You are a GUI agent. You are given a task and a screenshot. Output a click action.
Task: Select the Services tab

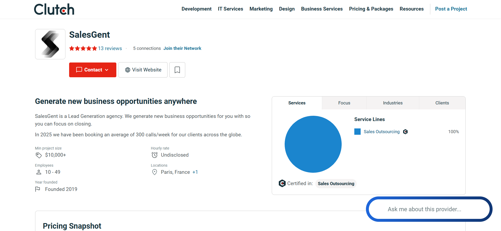[297, 103]
